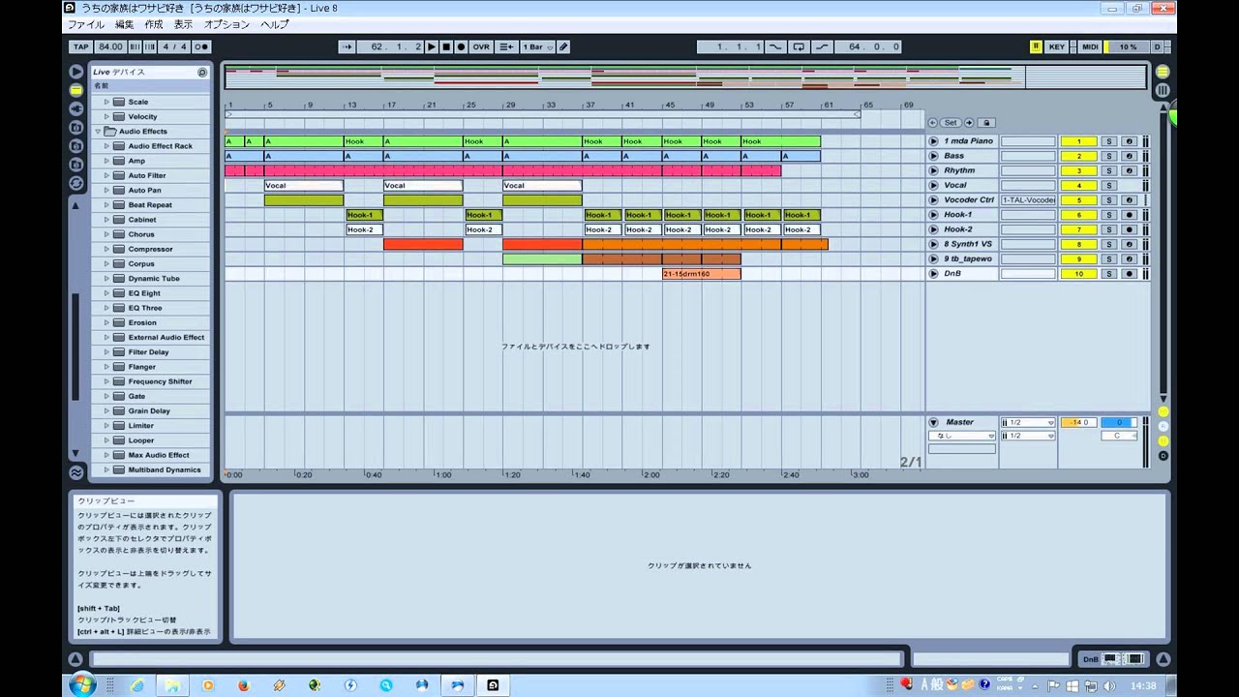1239x697 pixels.
Task: Open the Windows Start menu
Action: click(x=81, y=684)
